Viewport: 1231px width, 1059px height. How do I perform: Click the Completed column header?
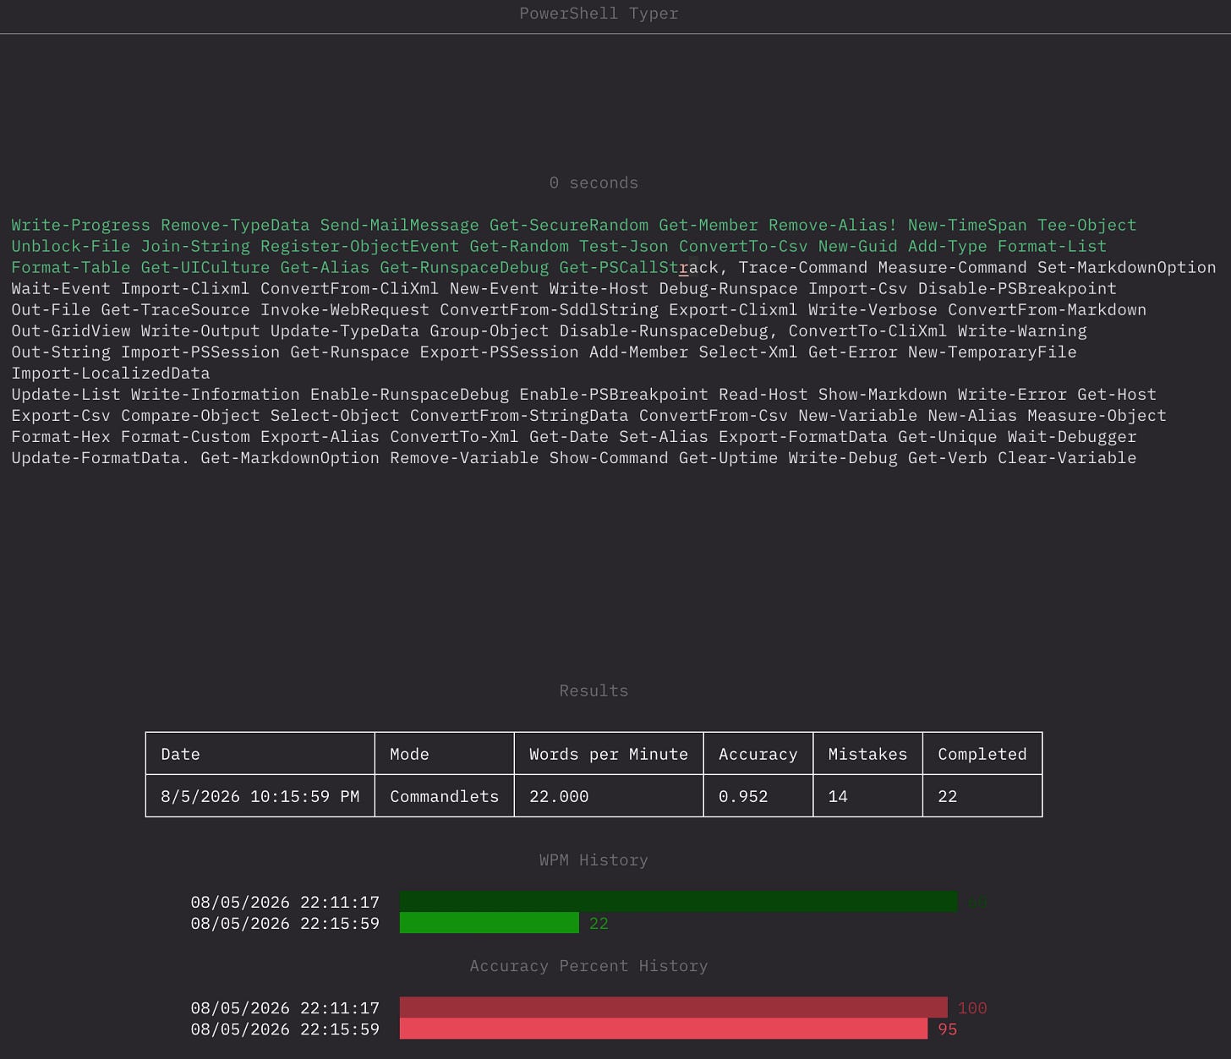(x=982, y=754)
